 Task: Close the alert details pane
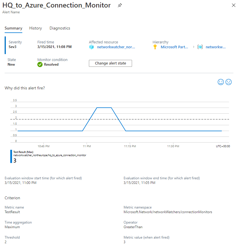233,5
